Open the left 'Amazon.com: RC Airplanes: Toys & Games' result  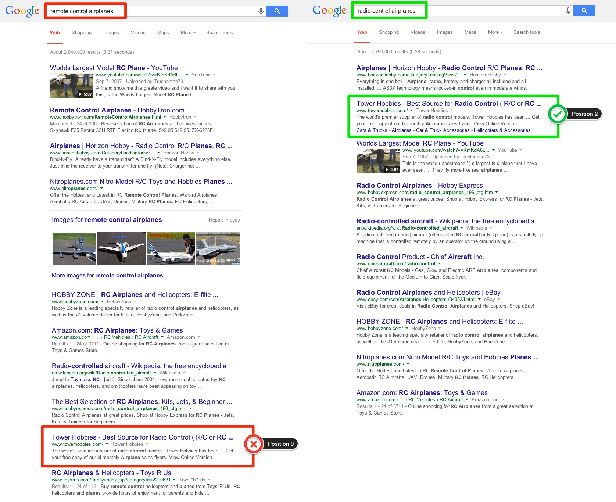click(x=117, y=330)
